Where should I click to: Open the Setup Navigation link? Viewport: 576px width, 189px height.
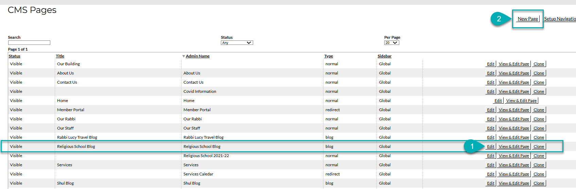(x=560, y=19)
